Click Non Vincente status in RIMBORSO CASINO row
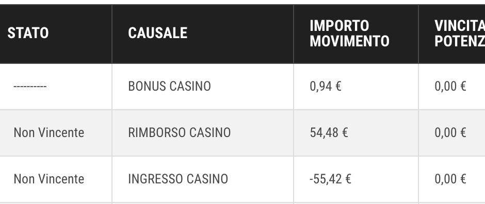The height and width of the screenshot is (204, 485). 49,133
